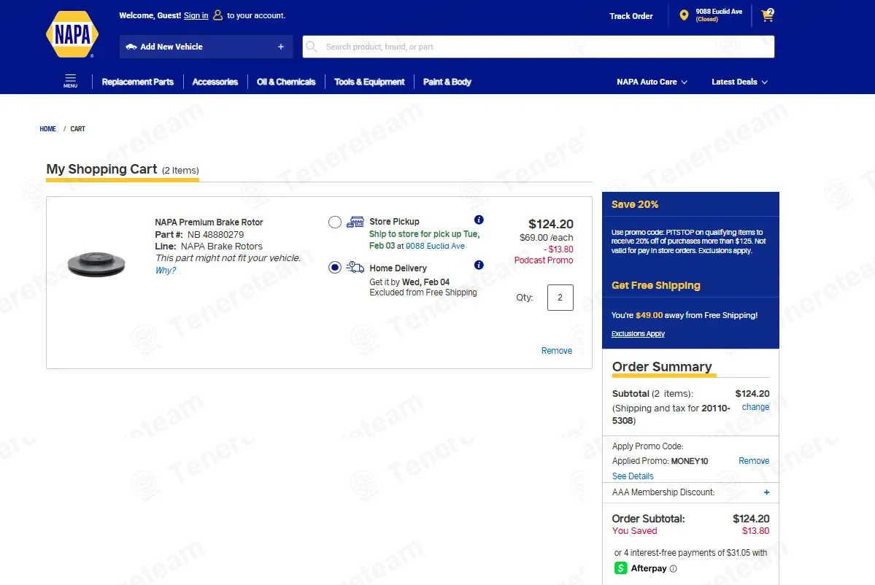Viewport: 875px width, 585px height.
Task: Click Track Order link
Action: [631, 16]
